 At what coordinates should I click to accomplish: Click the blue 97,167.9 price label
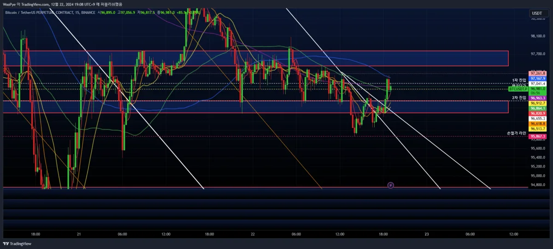point(538,79)
